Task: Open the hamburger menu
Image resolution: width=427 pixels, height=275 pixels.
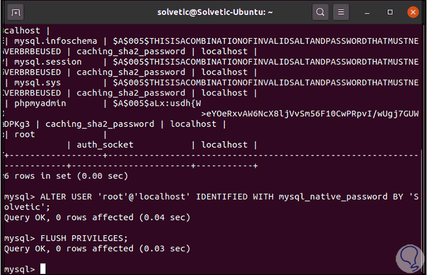Action: [x=342, y=12]
